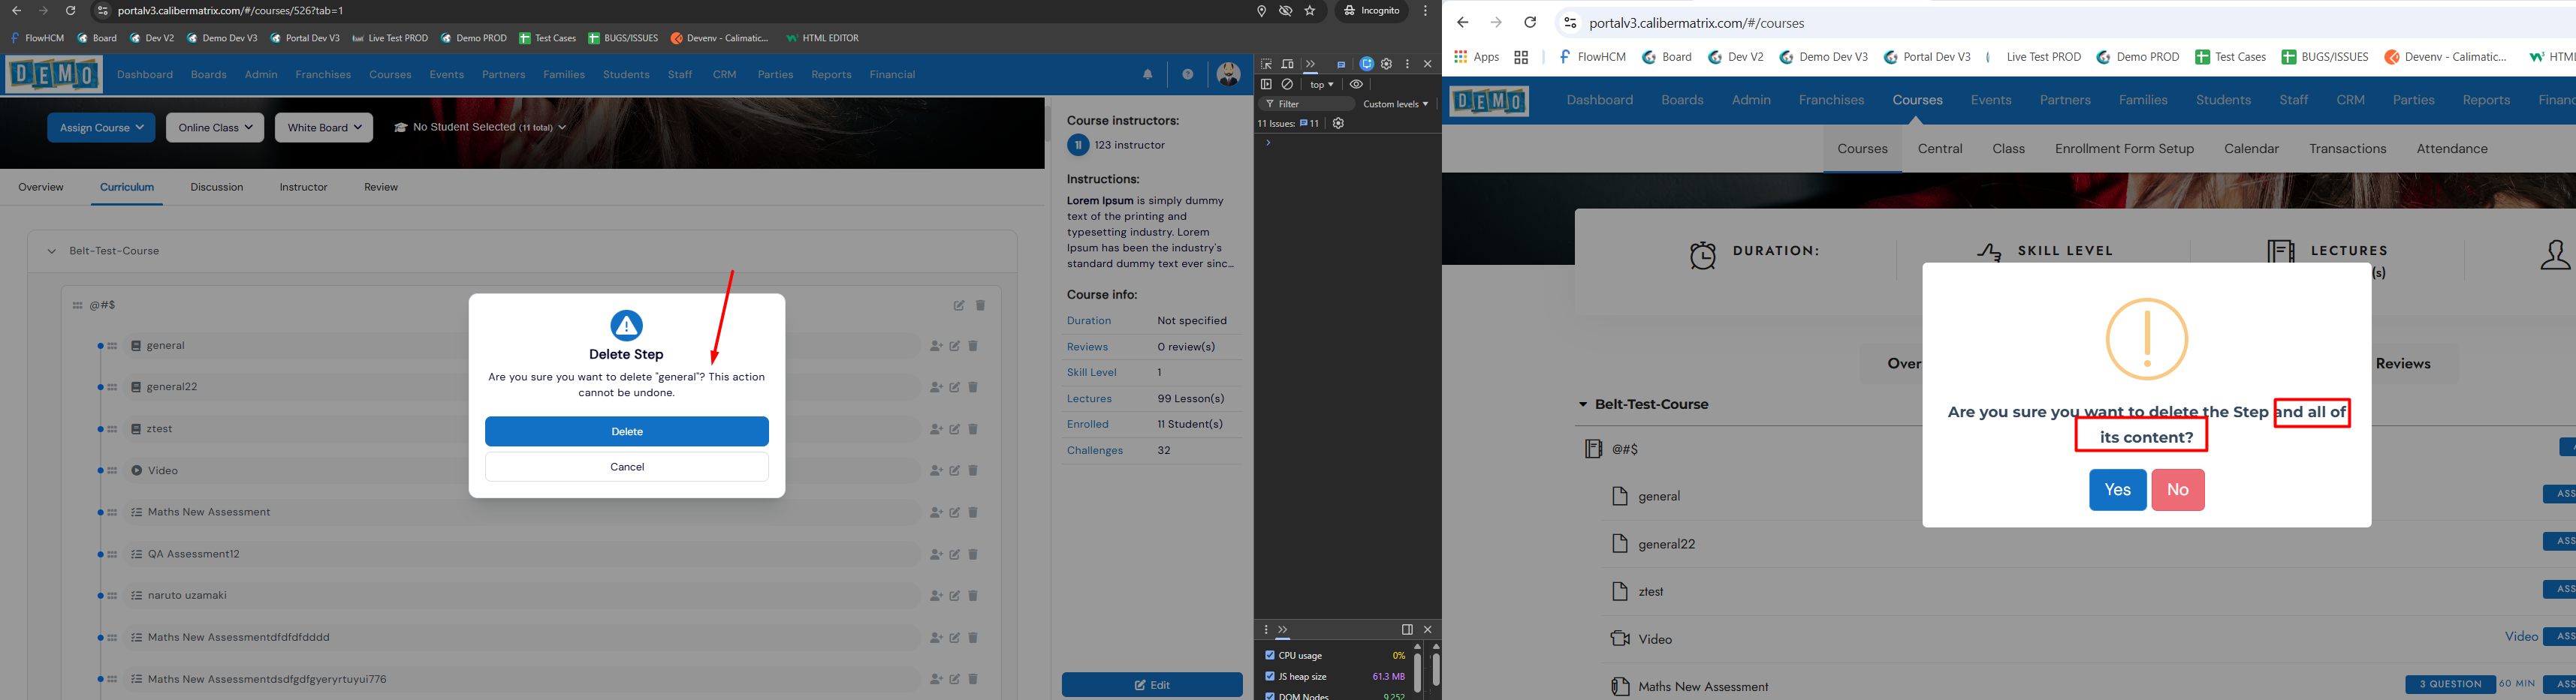The height and width of the screenshot is (700, 2576).
Task: Show the console sidebar in DevTools
Action: point(1266,85)
